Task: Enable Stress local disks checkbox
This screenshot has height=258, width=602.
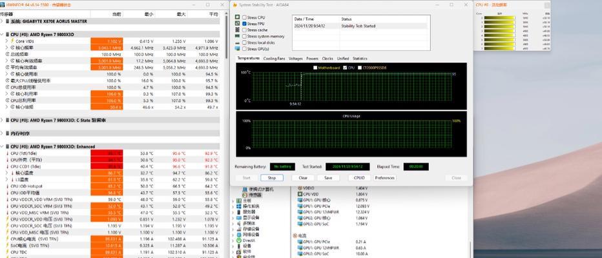Action: (x=244, y=43)
